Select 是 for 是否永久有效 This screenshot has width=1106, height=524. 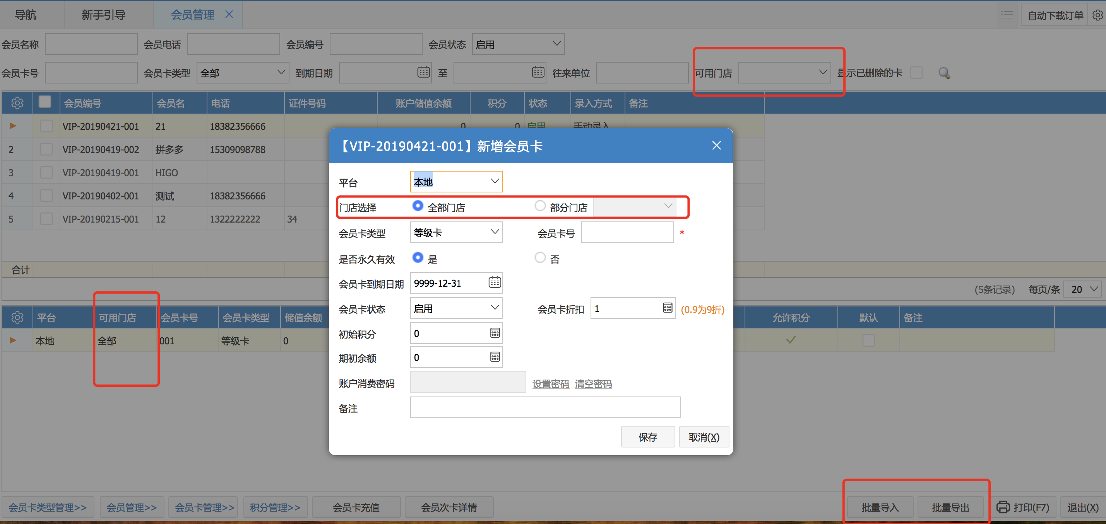click(417, 257)
